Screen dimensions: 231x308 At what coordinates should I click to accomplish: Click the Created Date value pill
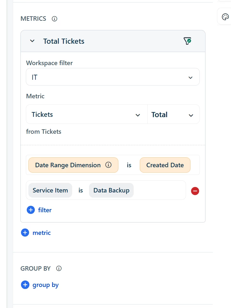click(165, 165)
